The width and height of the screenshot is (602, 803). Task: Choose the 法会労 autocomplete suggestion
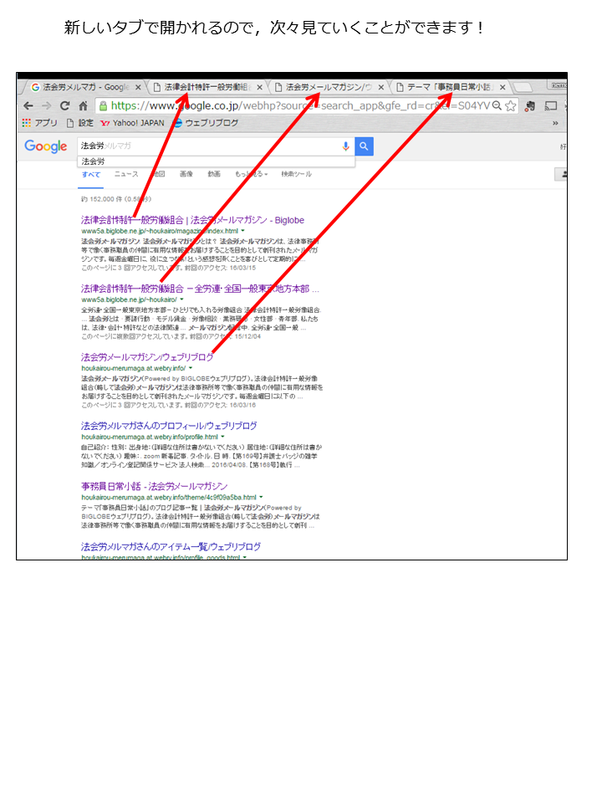[x=94, y=161]
